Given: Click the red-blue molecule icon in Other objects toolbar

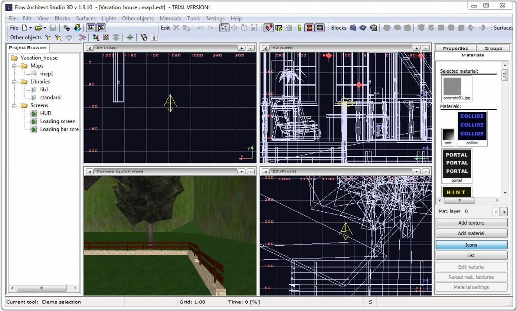Looking at the screenshot, I should [x=82, y=37].
